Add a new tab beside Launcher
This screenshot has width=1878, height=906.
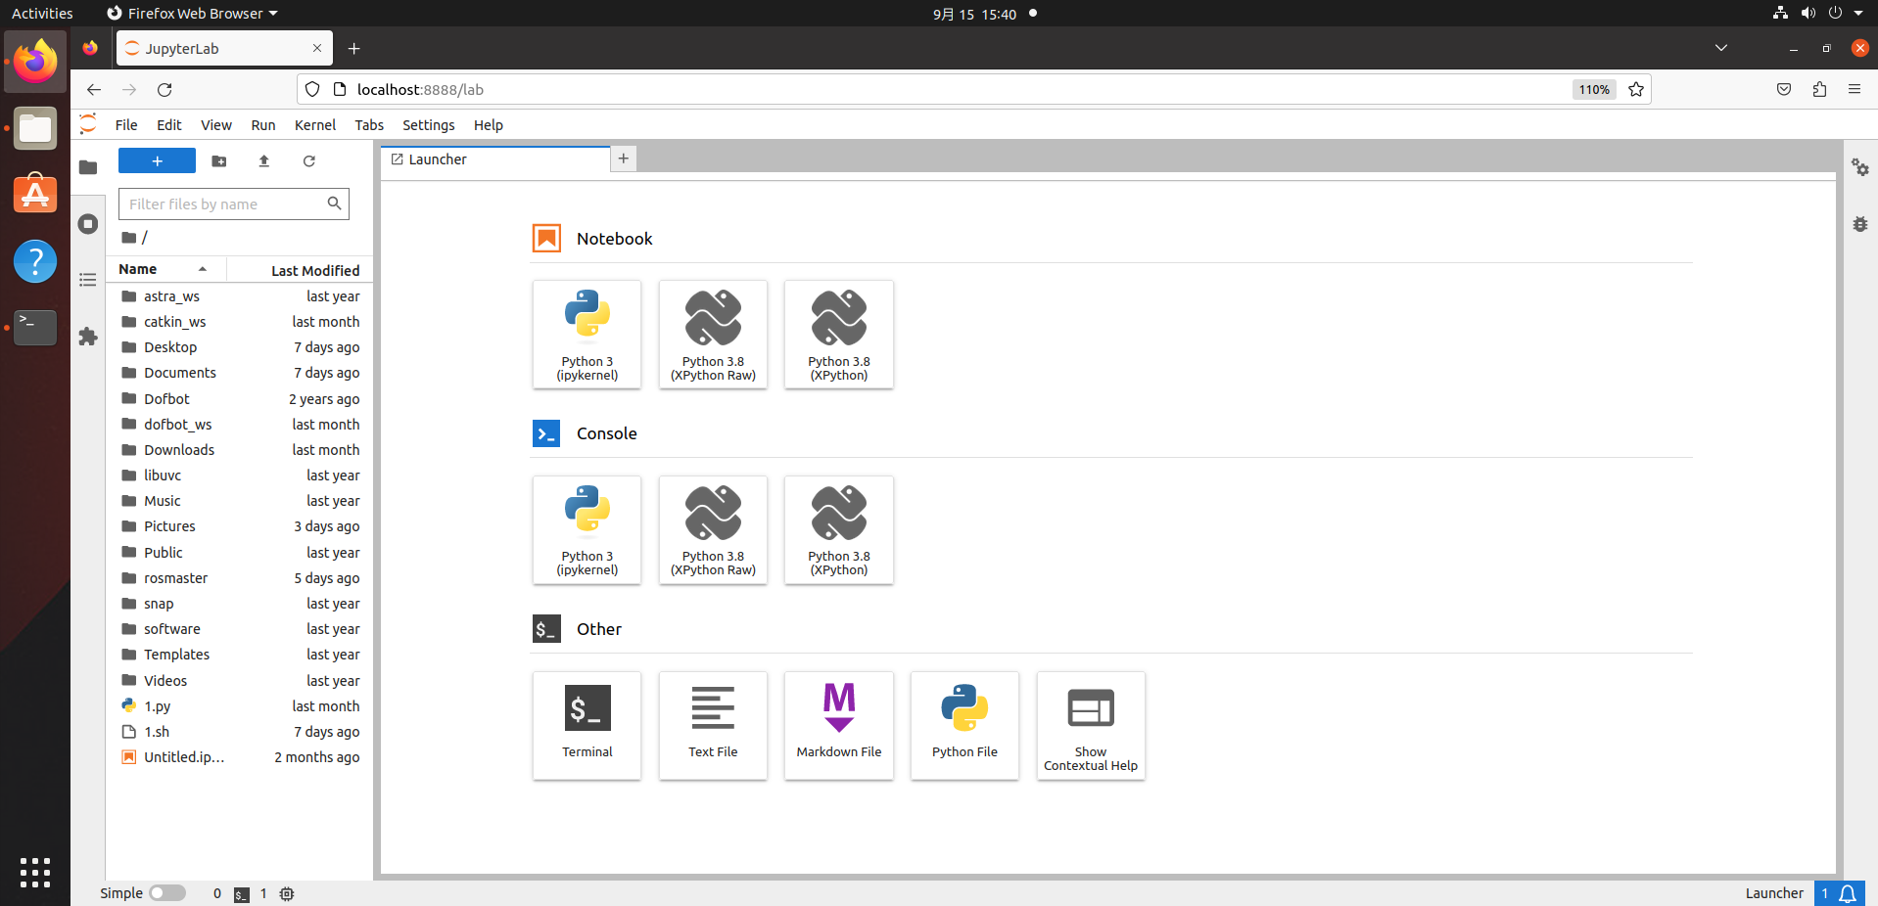(624, 159)
